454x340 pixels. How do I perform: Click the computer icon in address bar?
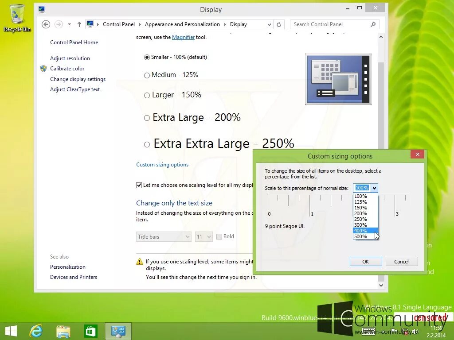[90, 24]
